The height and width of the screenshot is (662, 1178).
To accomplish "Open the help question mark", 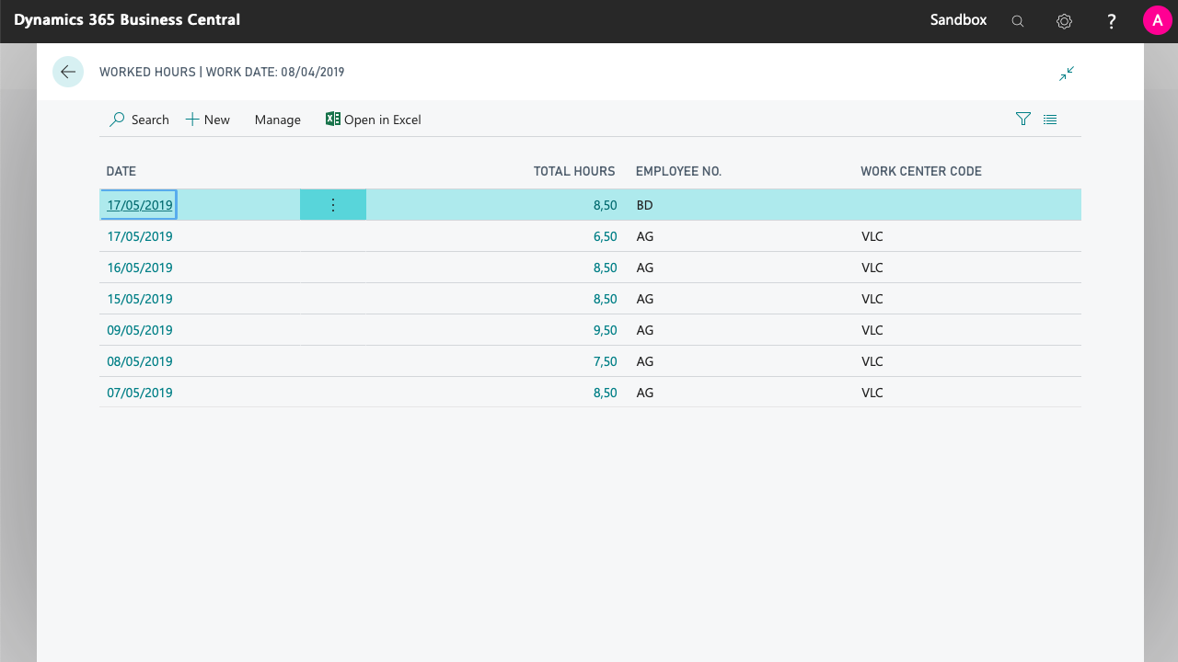I will click(x=1112, y=21).
